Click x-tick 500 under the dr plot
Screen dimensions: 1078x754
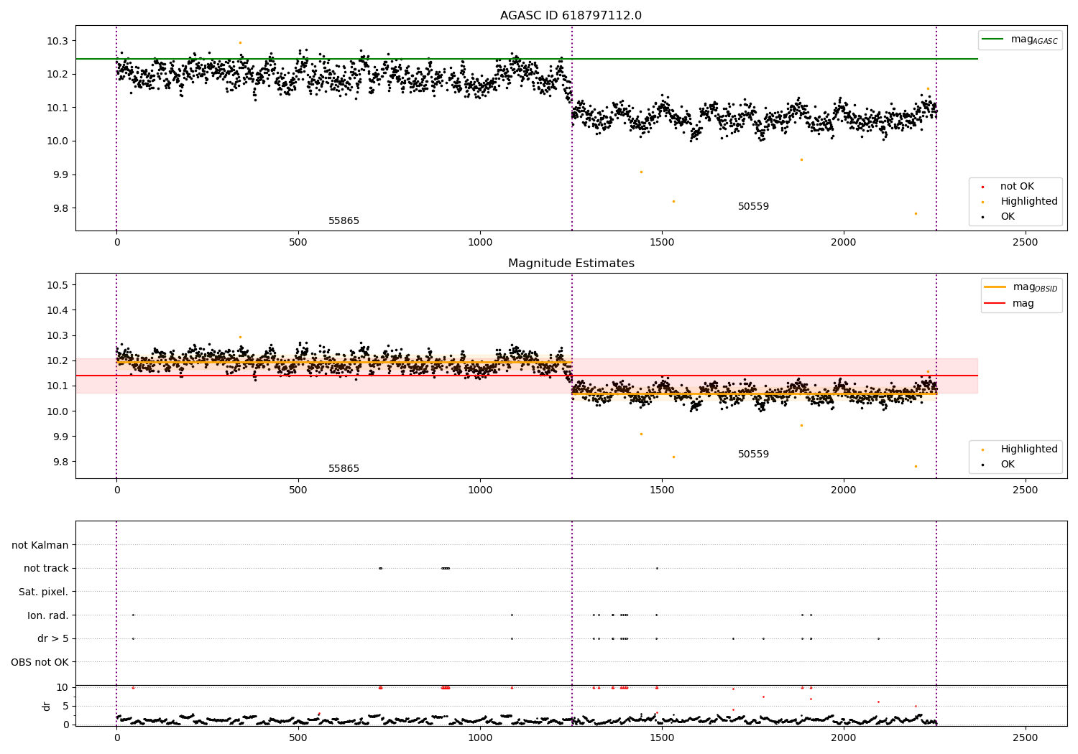coord(298,737)
